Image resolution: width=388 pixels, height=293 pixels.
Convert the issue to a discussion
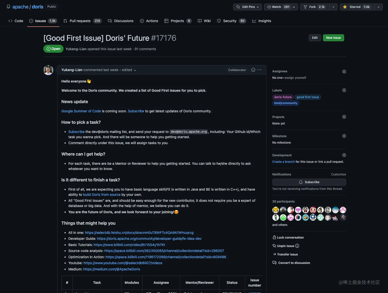coord(291,263)
